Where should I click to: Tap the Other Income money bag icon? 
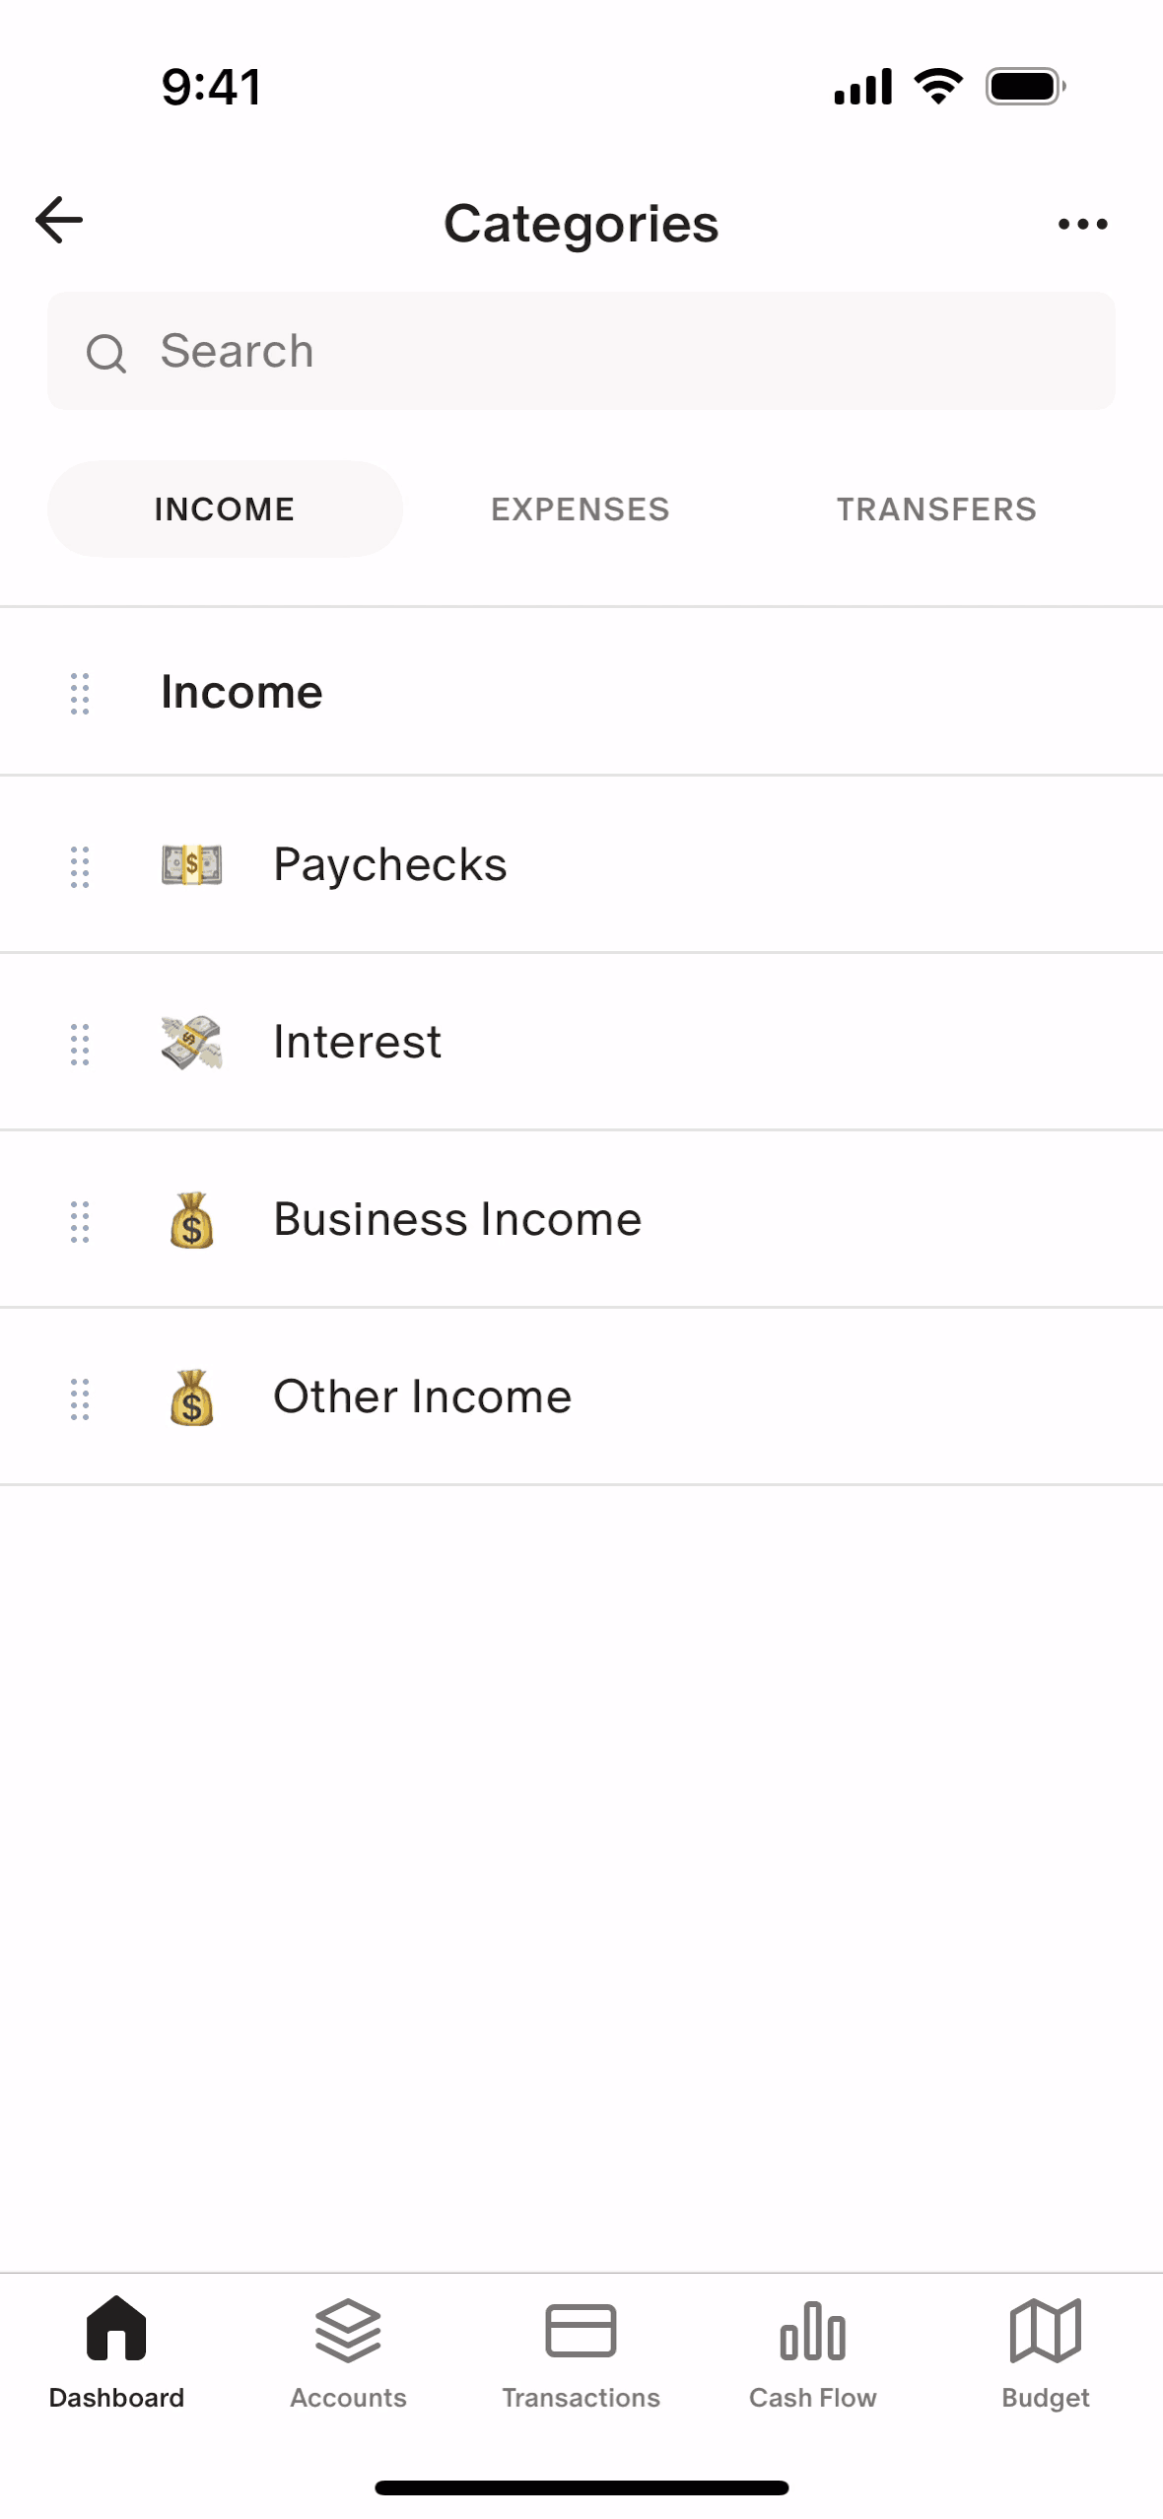pos(191,1397)
